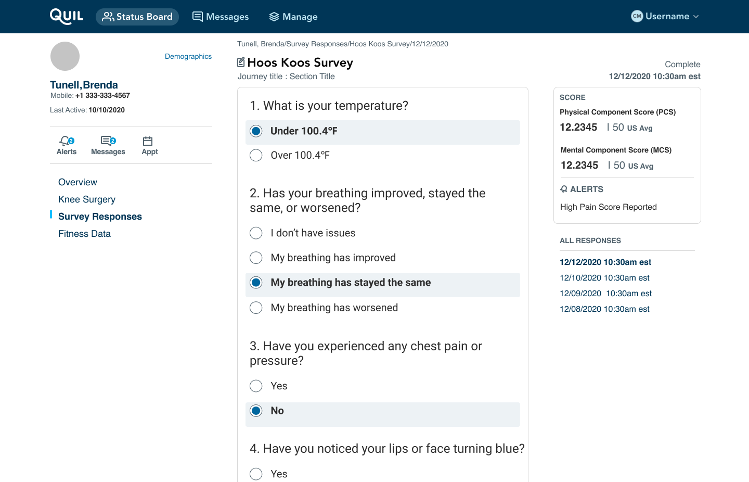Open the Manage menu in header

coord(293,17)
